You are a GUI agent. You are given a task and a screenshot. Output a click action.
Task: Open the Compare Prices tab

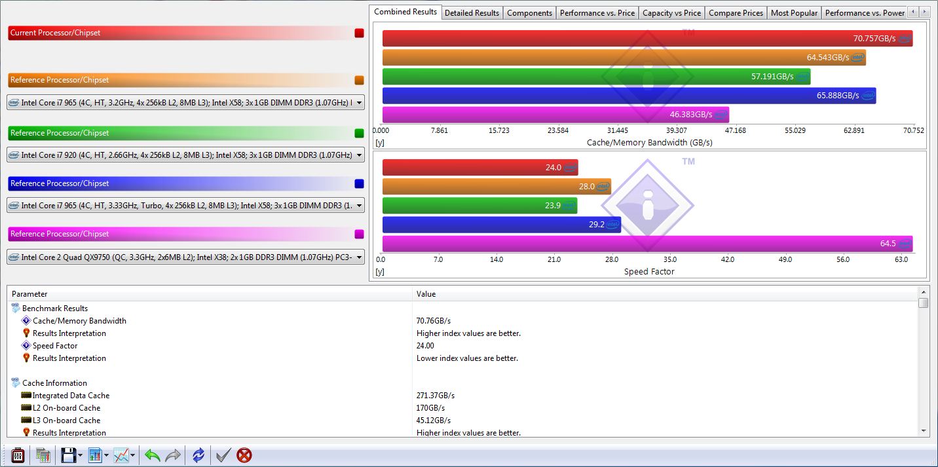click(736, 13)
